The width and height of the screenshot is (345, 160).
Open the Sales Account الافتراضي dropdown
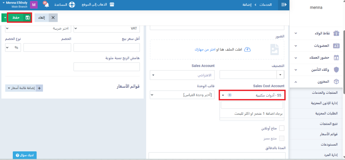[182, 75]
